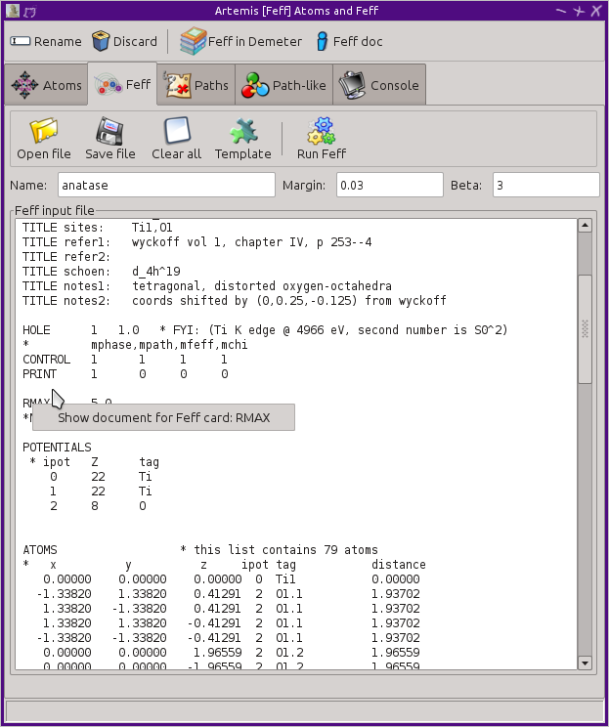Click the ipot 2 oxygen potential row
The width and height of the screenshot is (609, 727).
click(x=98, y=506)
